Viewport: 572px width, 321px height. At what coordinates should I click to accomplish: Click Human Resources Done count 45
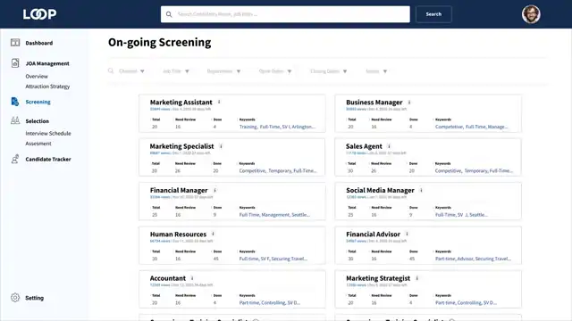(x=216, y=259)
